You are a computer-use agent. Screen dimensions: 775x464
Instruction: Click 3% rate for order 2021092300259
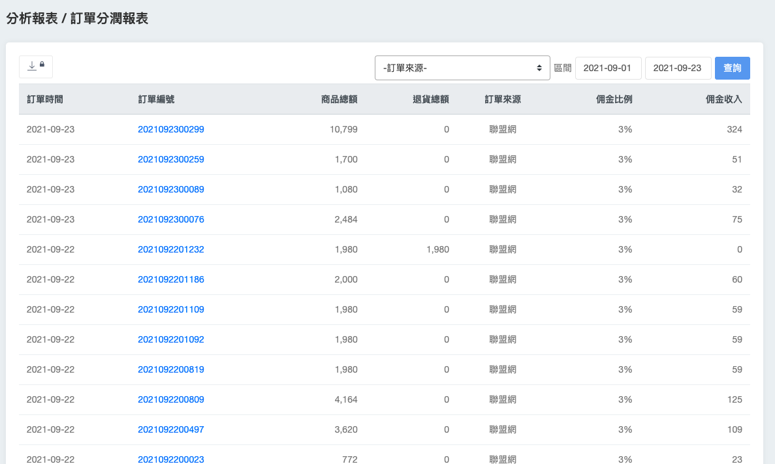point(625,160)
